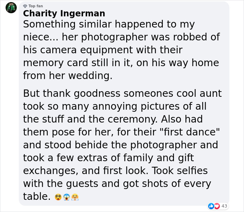Click the steaming face emoji
This screenshot has height=212, width=244.
pos(75,197)
